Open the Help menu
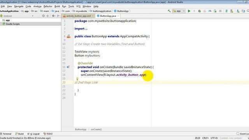The width and height of the screenshot is (249, 140). tap(96, 6)
